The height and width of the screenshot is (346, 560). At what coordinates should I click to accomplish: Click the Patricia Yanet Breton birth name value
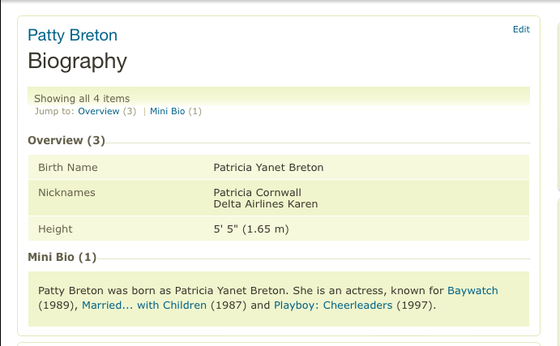(x=267, y=168)
